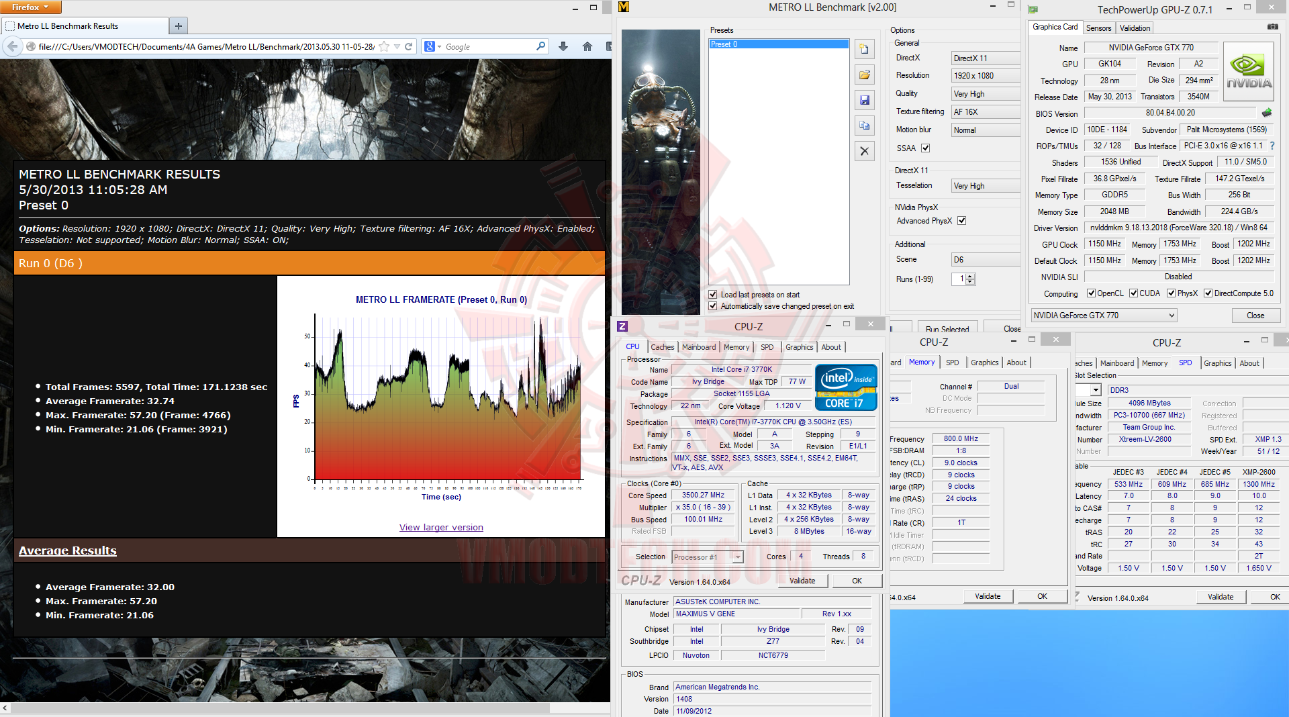The width and height of the screenshot is (1289, 717).
Task: Open a preset file in Metro Benchmark
Action: click(865, 75)
